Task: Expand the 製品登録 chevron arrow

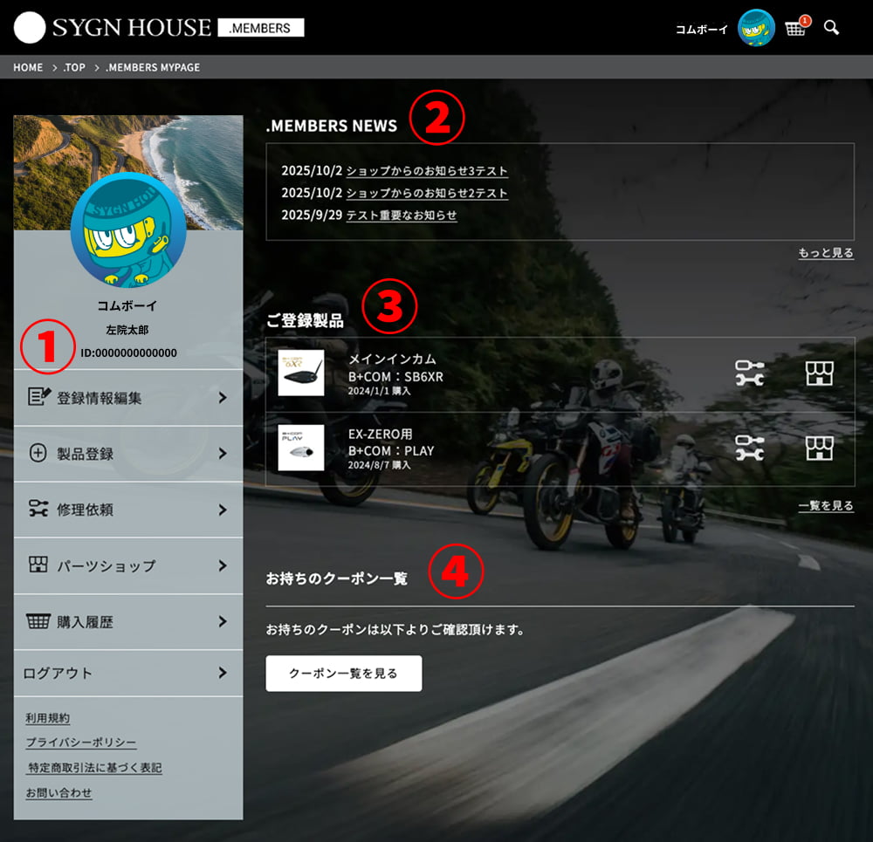Action: tap(223, 454)
